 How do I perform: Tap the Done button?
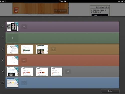coord(110,91)
